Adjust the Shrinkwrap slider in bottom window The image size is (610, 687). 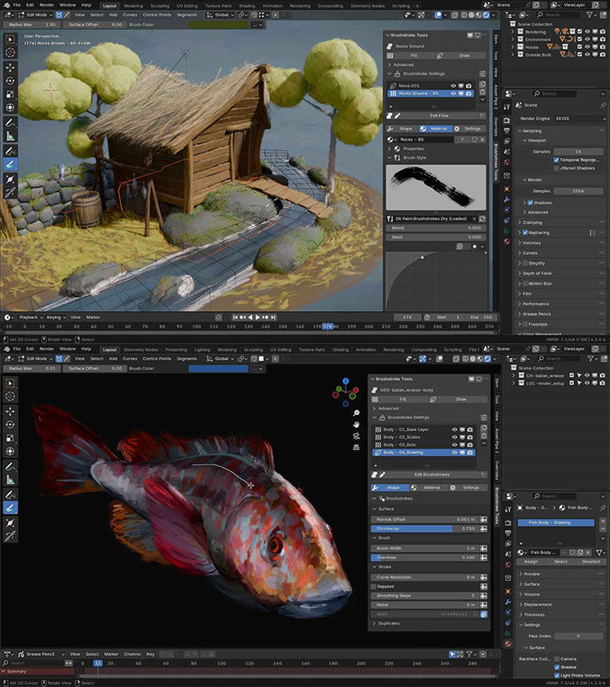(x=425, y=529)
